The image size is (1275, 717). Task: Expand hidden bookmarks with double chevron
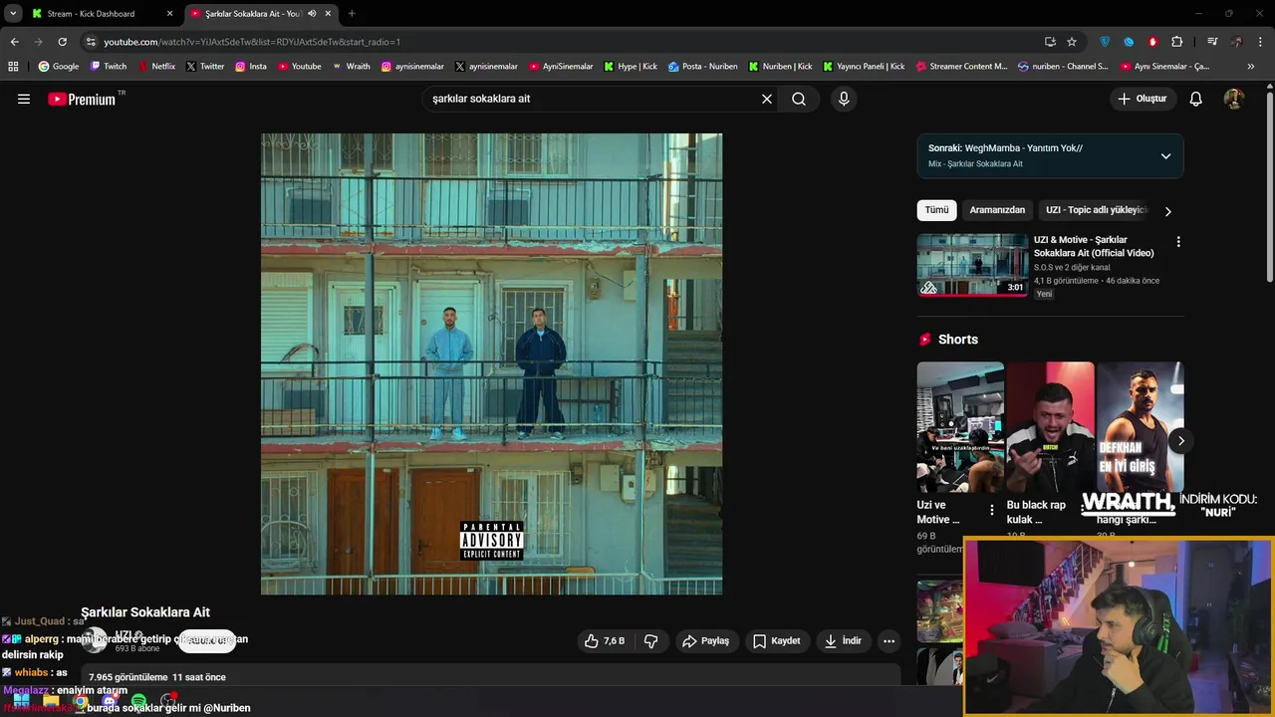(1251, 67)
